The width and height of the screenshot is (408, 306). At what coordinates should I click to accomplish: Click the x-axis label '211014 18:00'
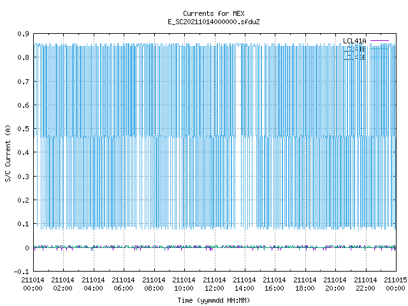(x=305, y=284)
